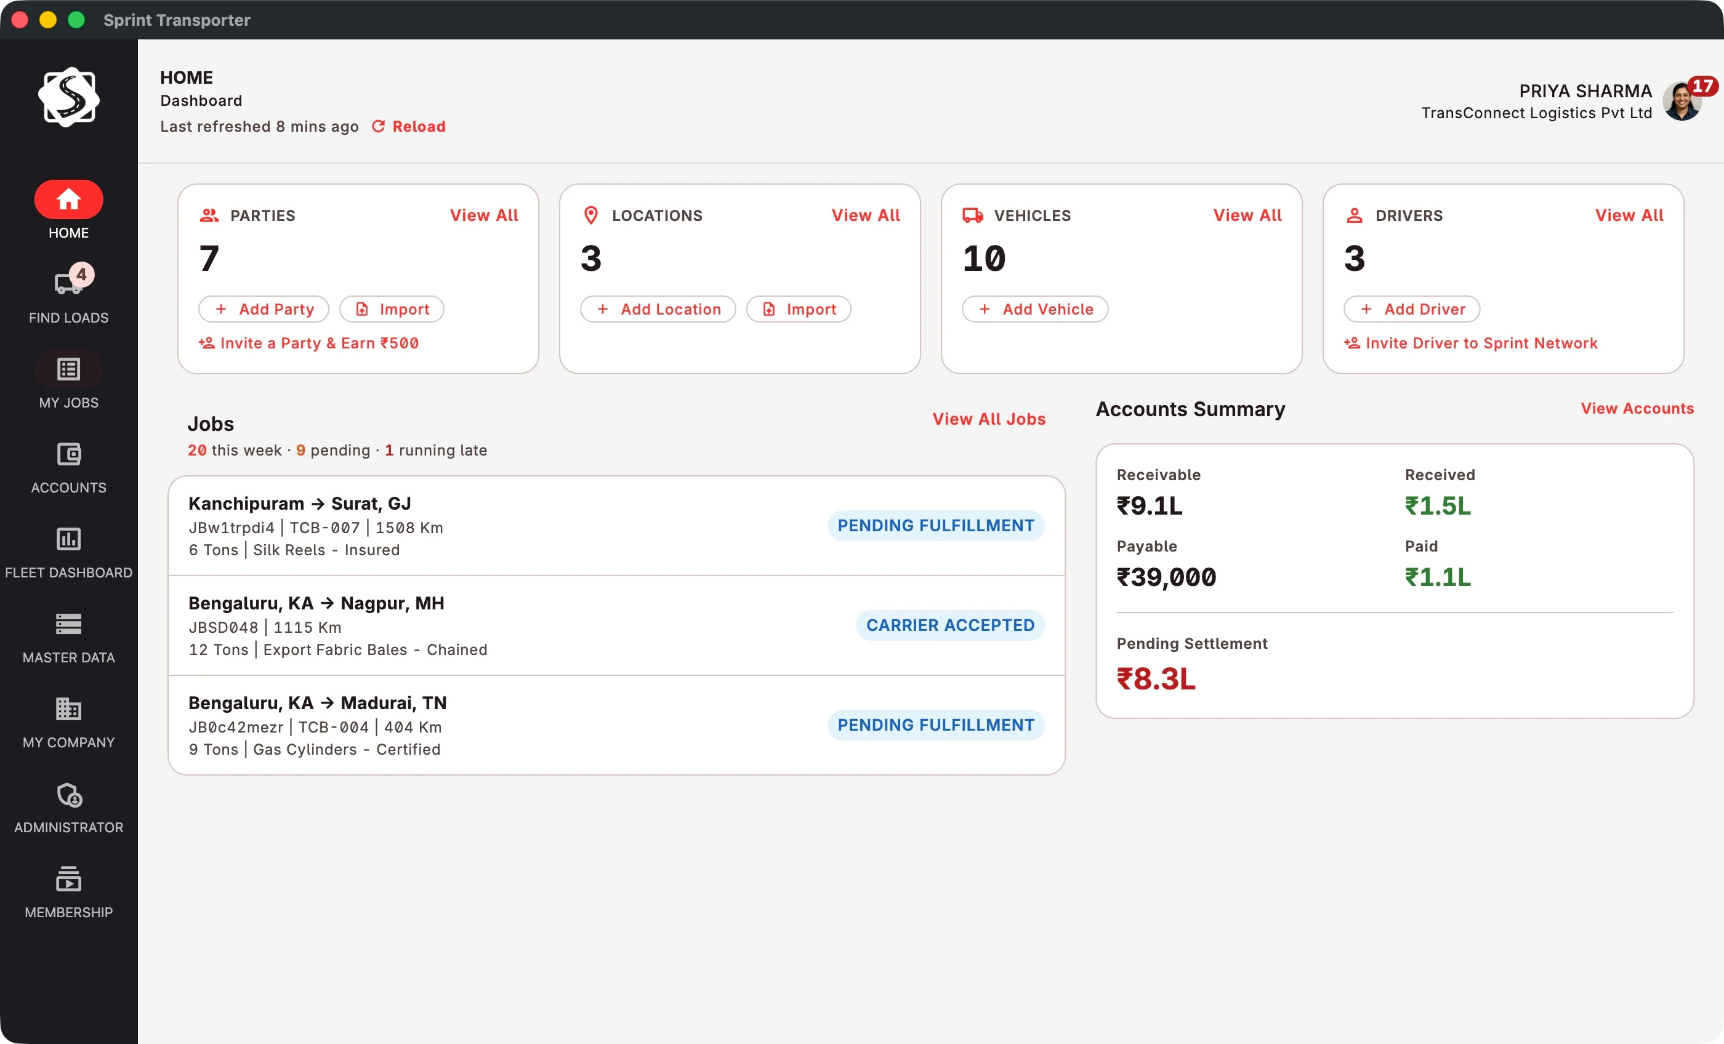Viewport: 1724px width, 1044px height.
Task: Click the Sprint Transporter logo
Action: pos(68,97)
